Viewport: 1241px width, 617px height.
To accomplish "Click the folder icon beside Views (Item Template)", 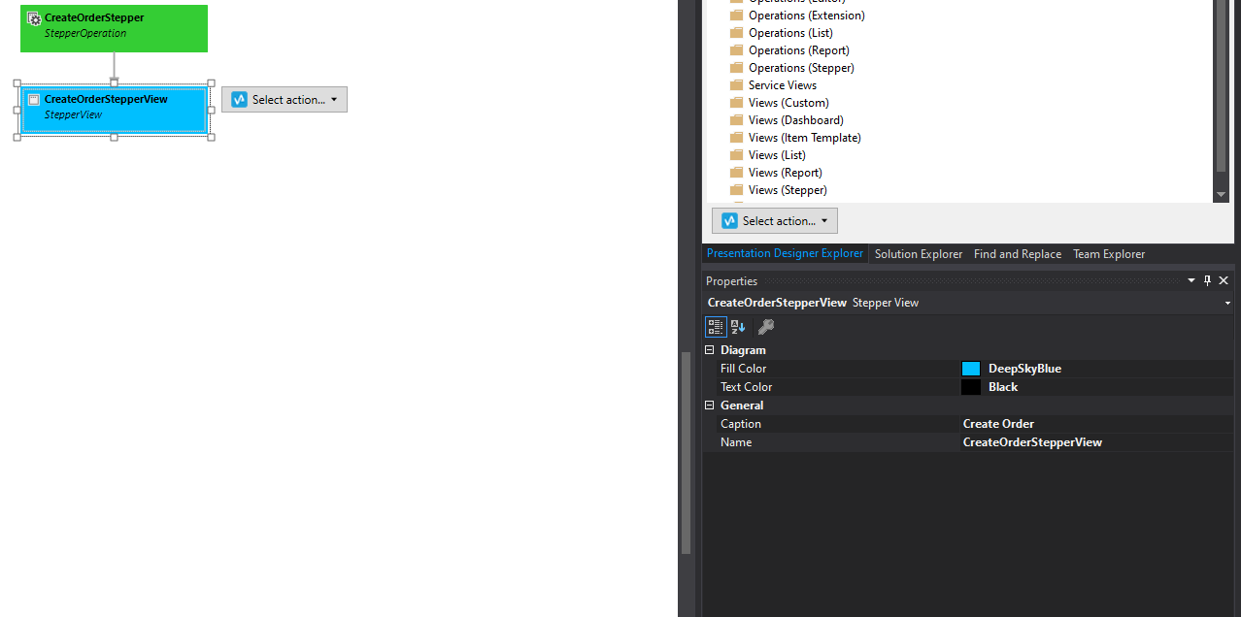I will 736,138.
